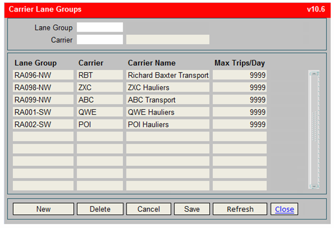334x228 pixels.
Task: Click the vertical scrollbar thumb
Action: pyautogui.click(x=314, y=126)
